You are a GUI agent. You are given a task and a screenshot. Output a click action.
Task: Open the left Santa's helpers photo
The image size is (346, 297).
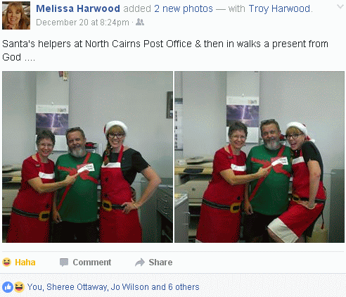tap(87, 157)
